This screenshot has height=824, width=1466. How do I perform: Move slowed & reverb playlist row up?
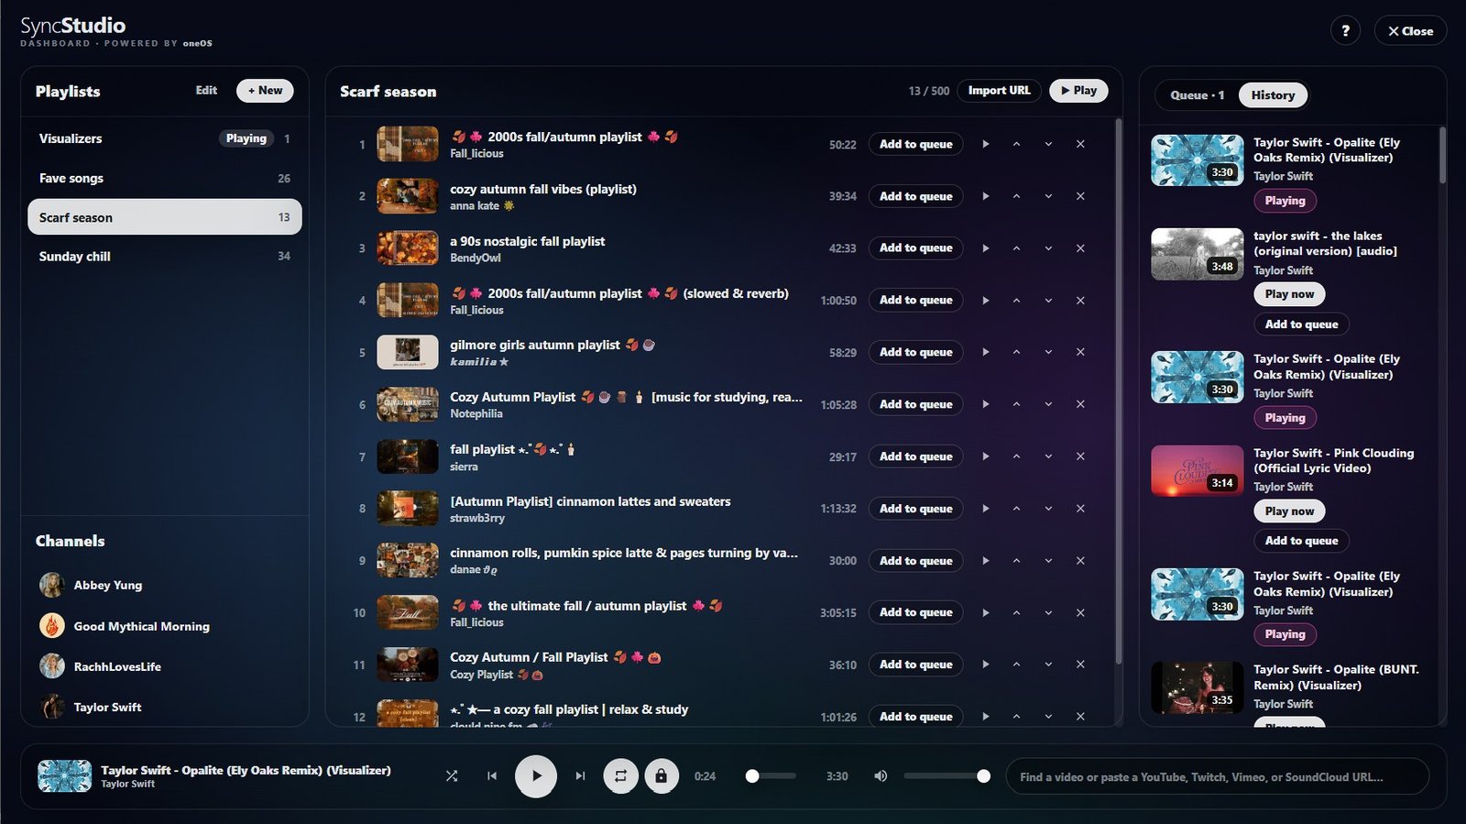click(x=1016, y=301)
